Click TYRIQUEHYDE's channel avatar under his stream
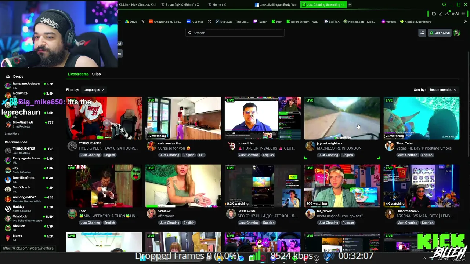The width and height of the screenshot is (470, 264). (72, 146)
